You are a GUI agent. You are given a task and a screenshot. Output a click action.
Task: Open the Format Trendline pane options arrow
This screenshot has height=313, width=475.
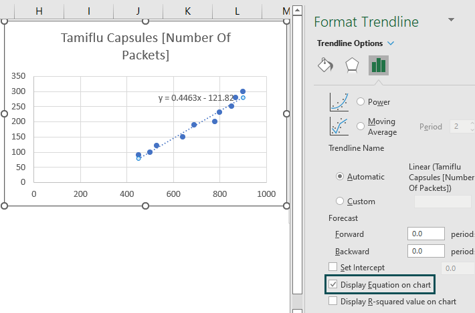click(x=451, y=20)
